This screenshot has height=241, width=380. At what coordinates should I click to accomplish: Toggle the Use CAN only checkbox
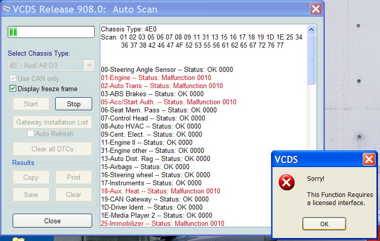pyautogui.click(x=13, y=78)
